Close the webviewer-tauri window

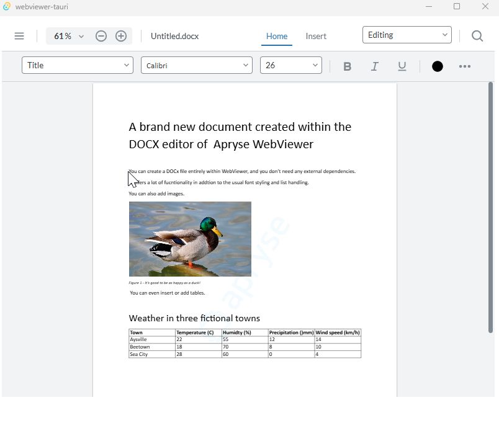[485, 6]
